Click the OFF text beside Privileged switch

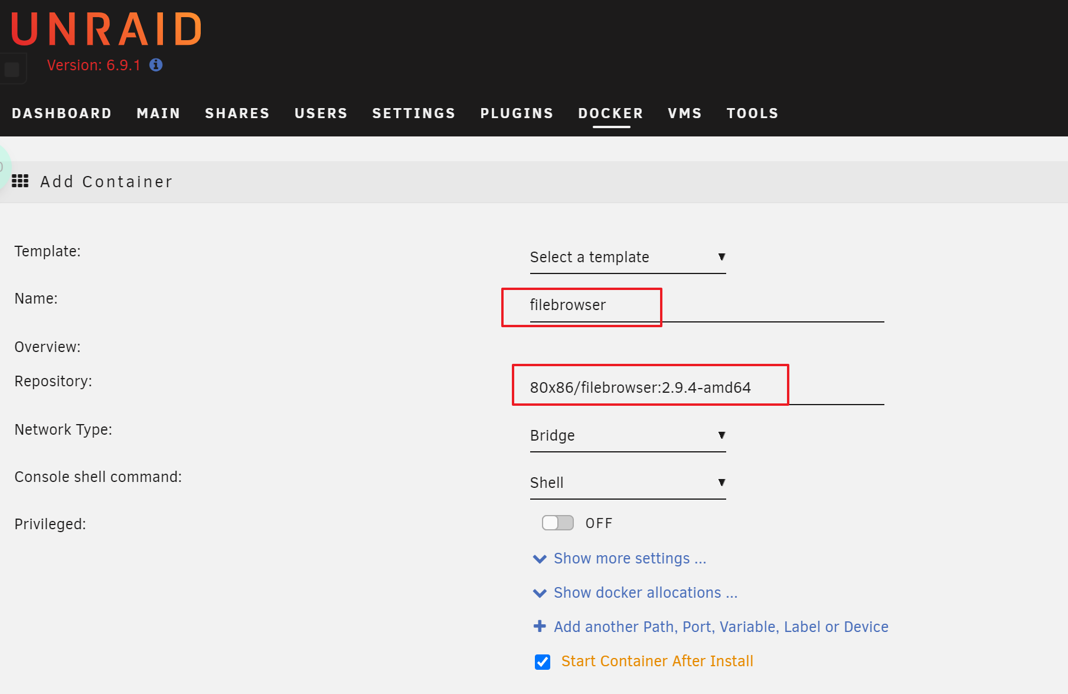click(599, 523)
